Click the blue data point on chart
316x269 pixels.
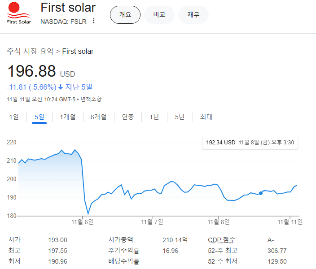click(261, 193)
